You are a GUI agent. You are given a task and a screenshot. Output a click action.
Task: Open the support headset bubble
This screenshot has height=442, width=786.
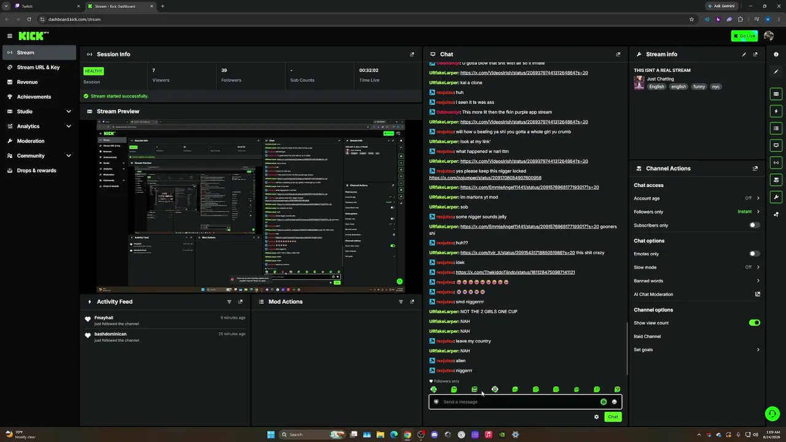tap(772, 414)
